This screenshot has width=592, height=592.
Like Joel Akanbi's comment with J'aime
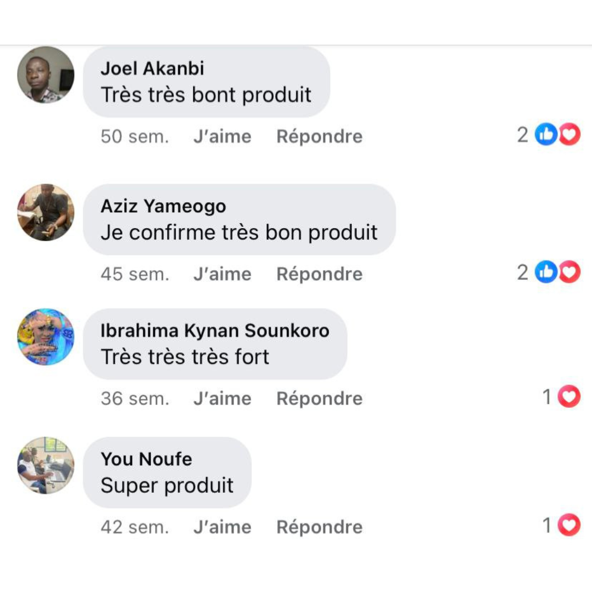click(x=222, y=136)
